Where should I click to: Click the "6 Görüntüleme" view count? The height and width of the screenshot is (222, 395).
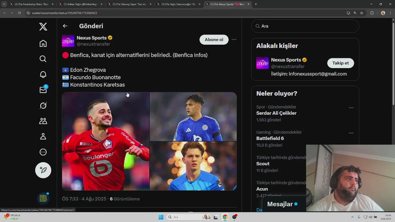click(125, 199)
